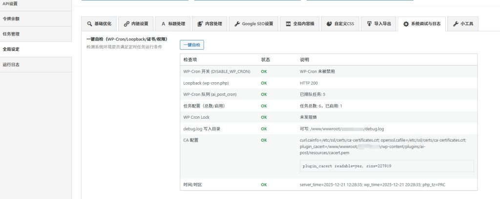Open API设置 in the sidebar
The height and width of the screenshot is (199, 500).
[36, 4]
